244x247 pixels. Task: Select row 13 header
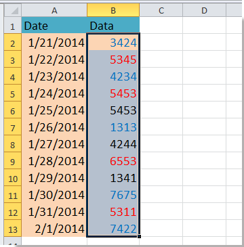click(x=13, y=228)
